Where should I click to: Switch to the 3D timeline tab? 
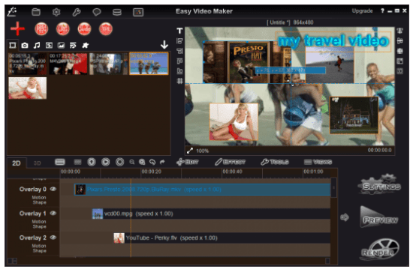tap(37, 163)
